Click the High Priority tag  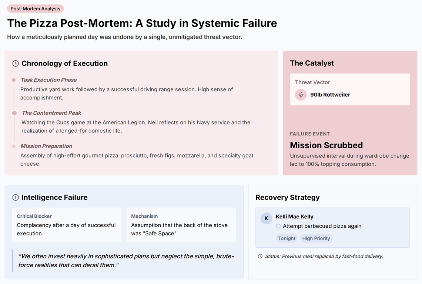[316, 238]
